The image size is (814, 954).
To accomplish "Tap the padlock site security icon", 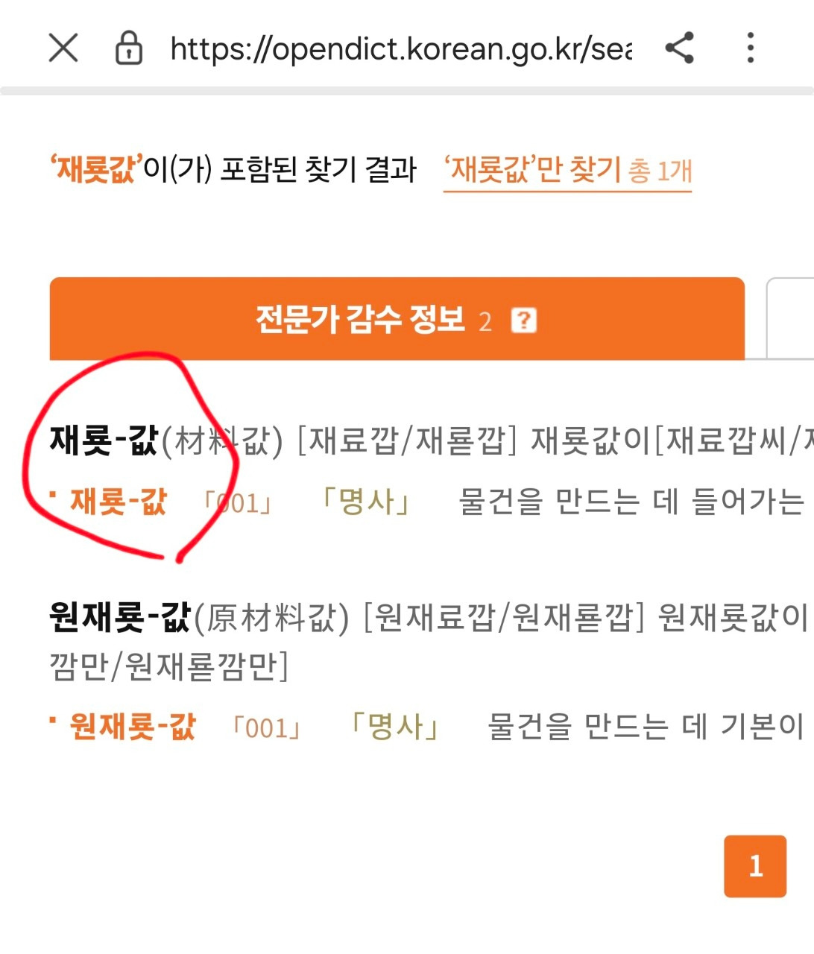I will pos(128,48).
